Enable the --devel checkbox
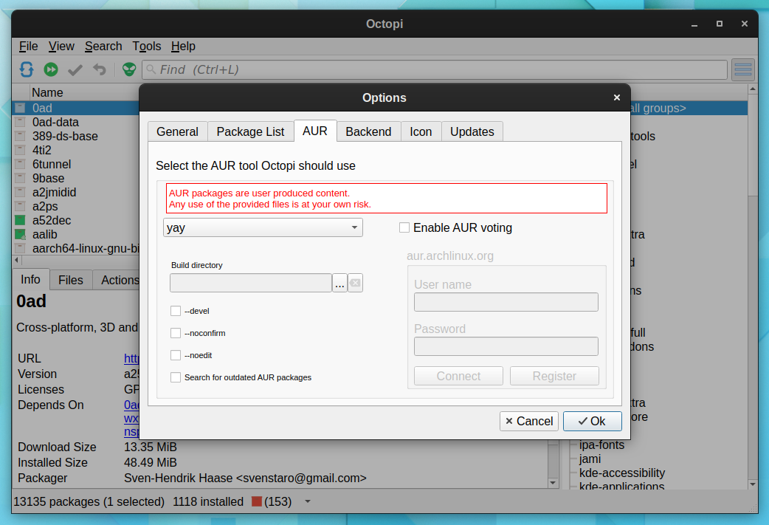This screenshot has height=525, width=769. [x=176, y=311]
